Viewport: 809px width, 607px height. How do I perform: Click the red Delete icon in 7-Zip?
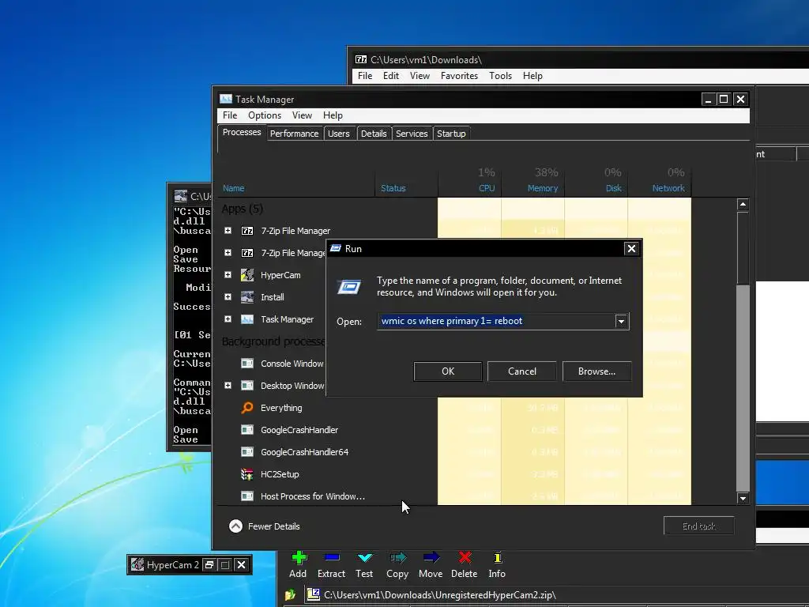[x=465, y=558]
